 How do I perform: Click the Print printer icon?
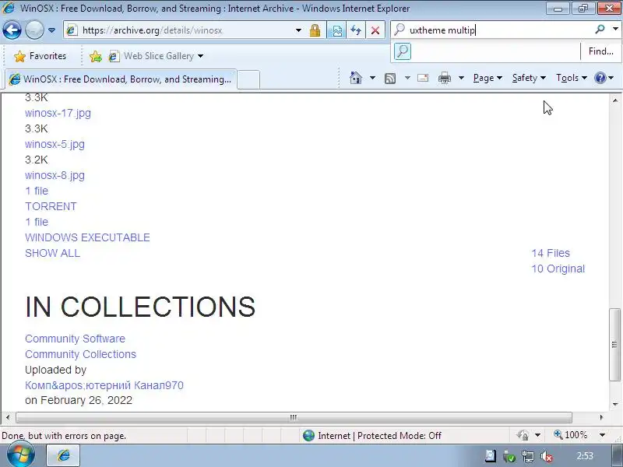445,79
